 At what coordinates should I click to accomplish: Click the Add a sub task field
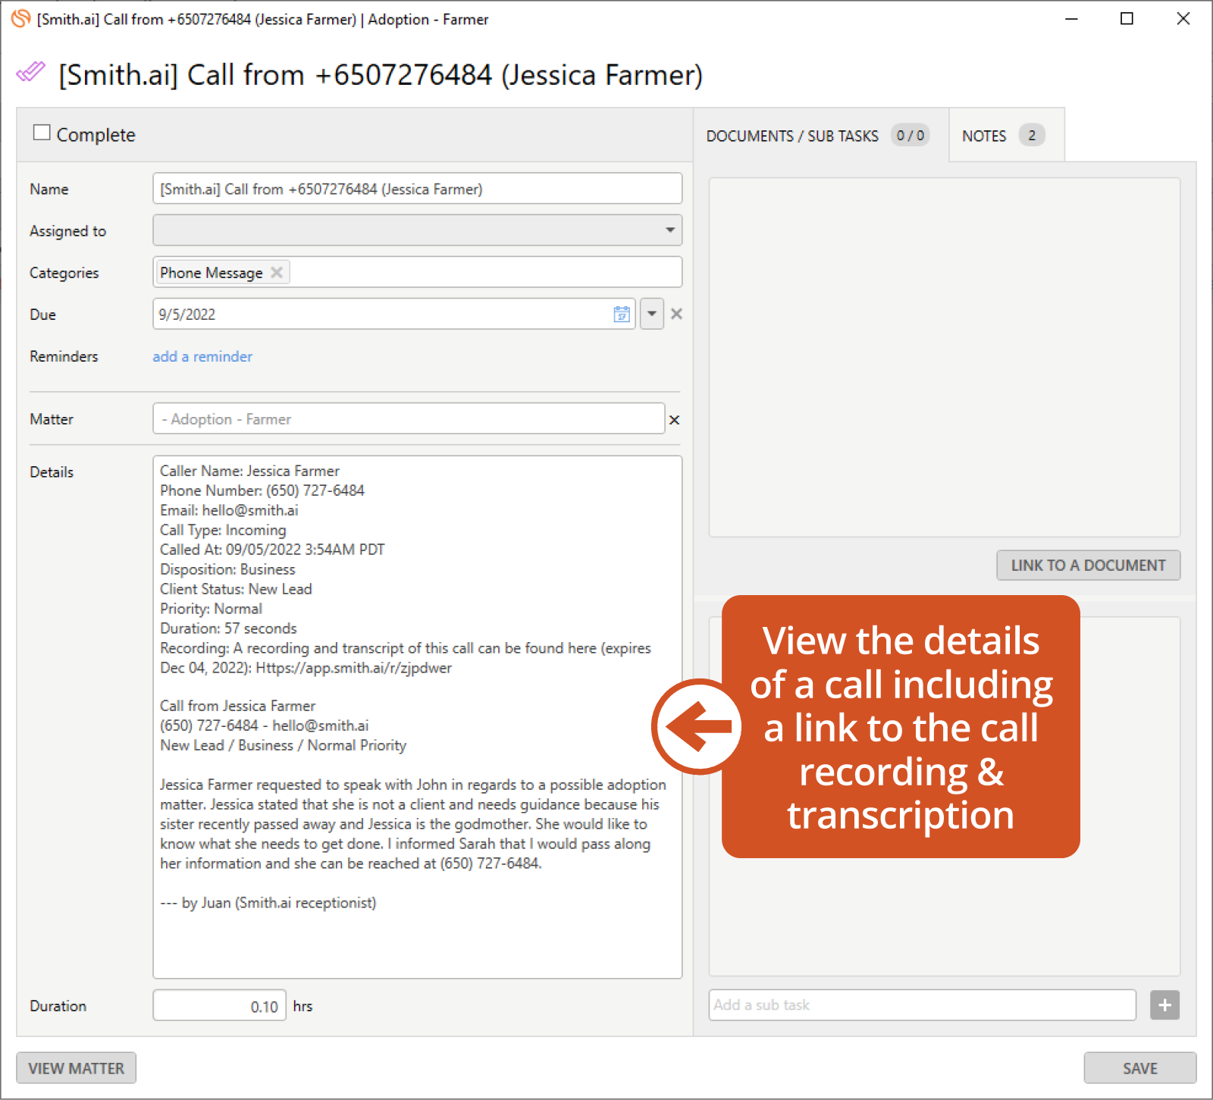(x=922, y=1005)
